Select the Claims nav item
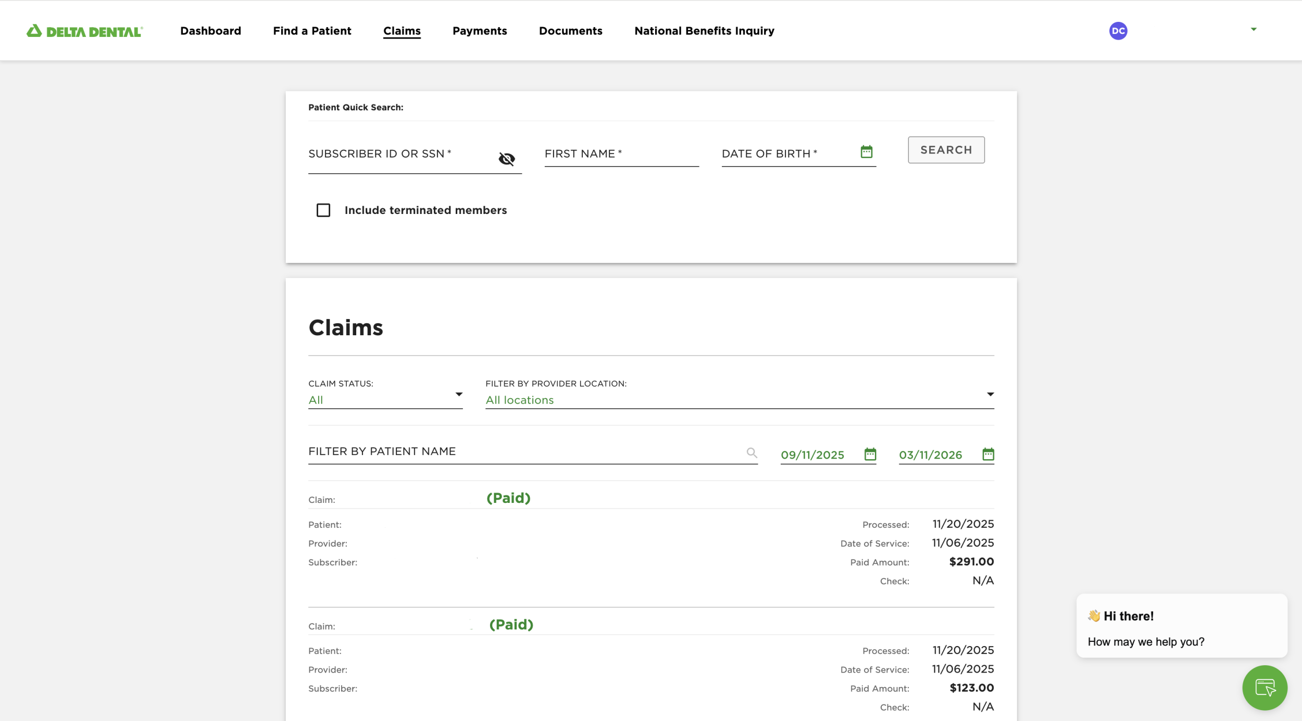 click(402, 31)
